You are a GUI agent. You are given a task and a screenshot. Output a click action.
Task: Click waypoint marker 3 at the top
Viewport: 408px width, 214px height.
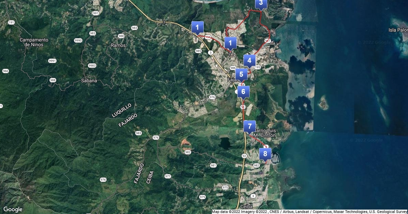(261, 3)
